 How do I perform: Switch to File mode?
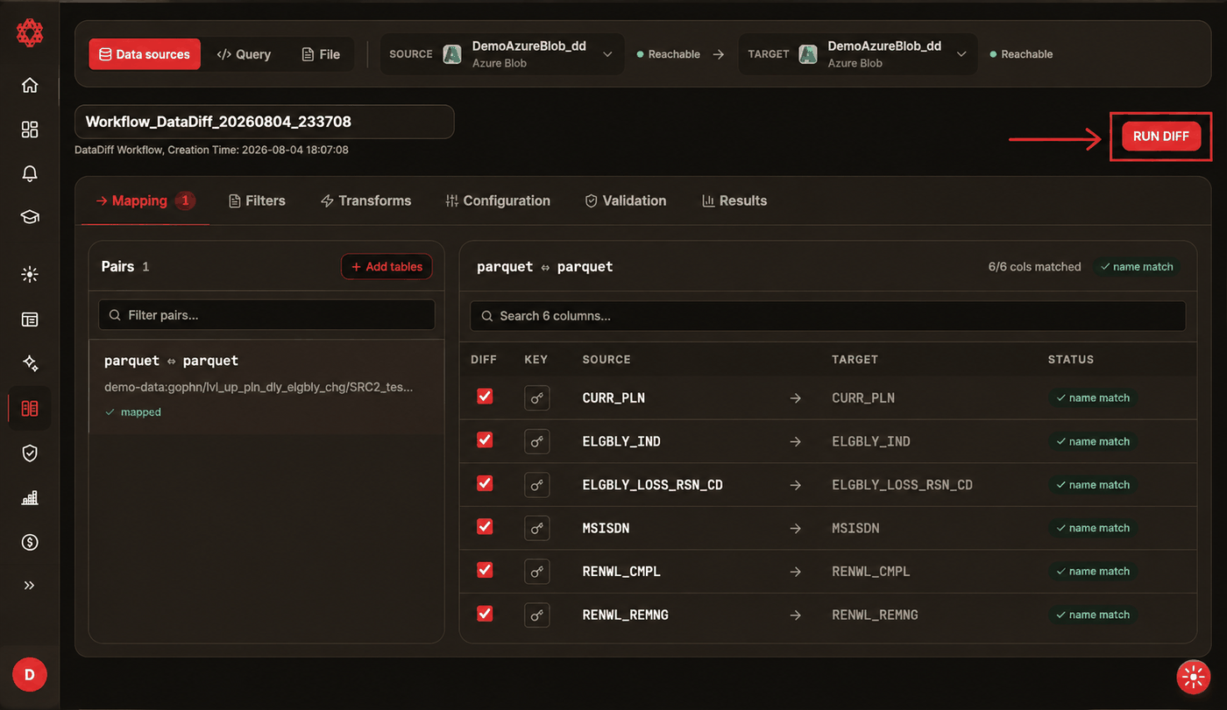pos(321,54)
